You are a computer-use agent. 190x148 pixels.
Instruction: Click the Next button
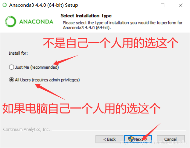[138, 139]
